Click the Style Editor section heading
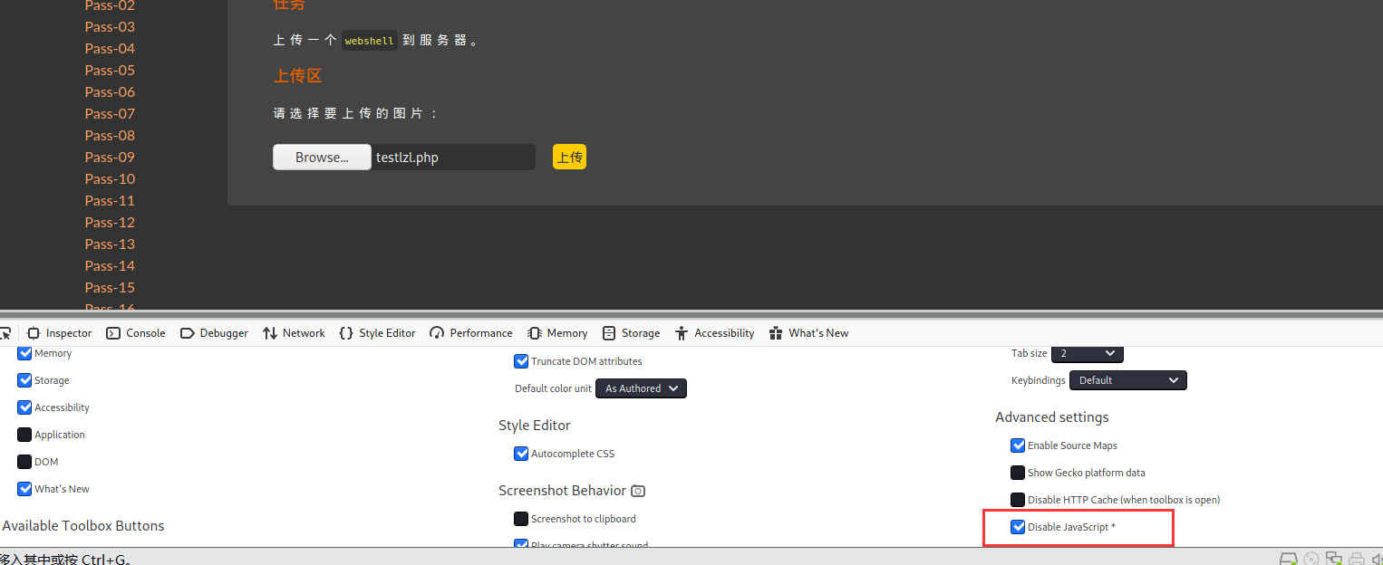 coord(535,426)
